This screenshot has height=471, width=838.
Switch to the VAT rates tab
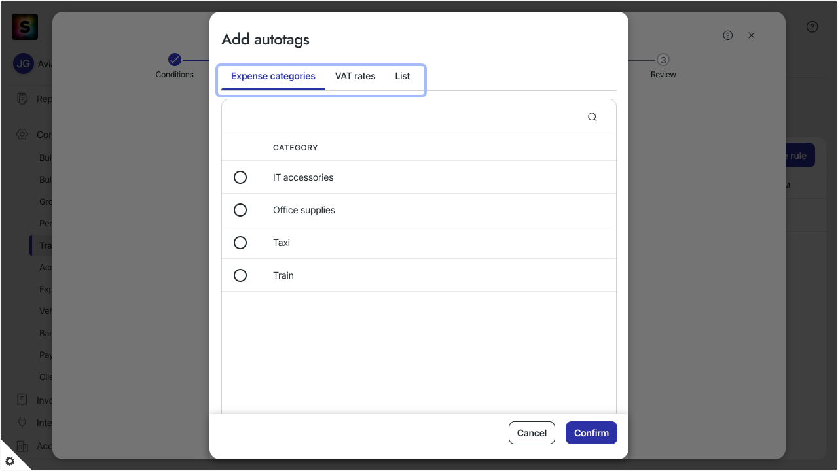point(355,77)
